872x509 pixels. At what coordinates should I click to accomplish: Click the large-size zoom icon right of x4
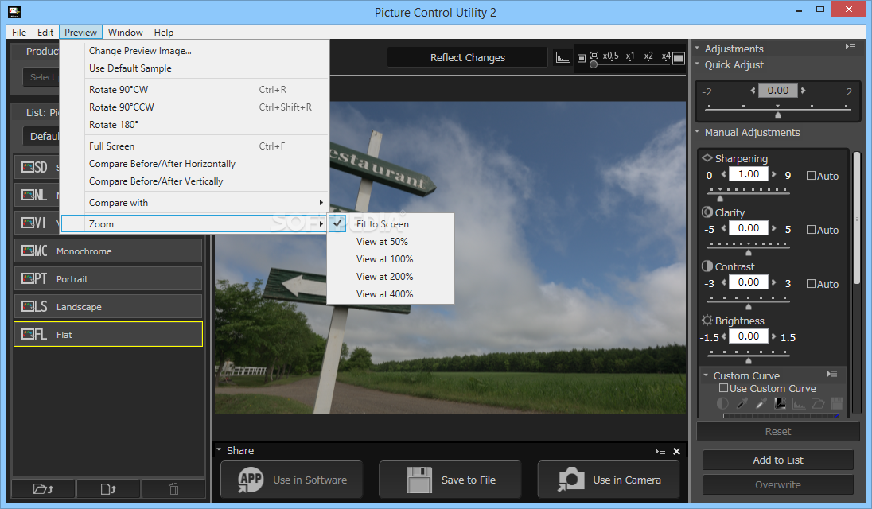tap(679, 58)
